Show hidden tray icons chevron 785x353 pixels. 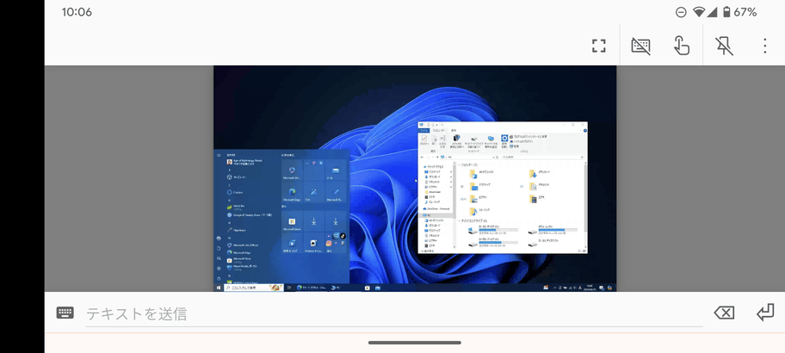coord(555,288)
